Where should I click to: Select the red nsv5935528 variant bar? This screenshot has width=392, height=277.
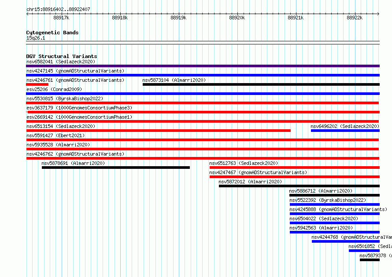click(x=202, y=149)
